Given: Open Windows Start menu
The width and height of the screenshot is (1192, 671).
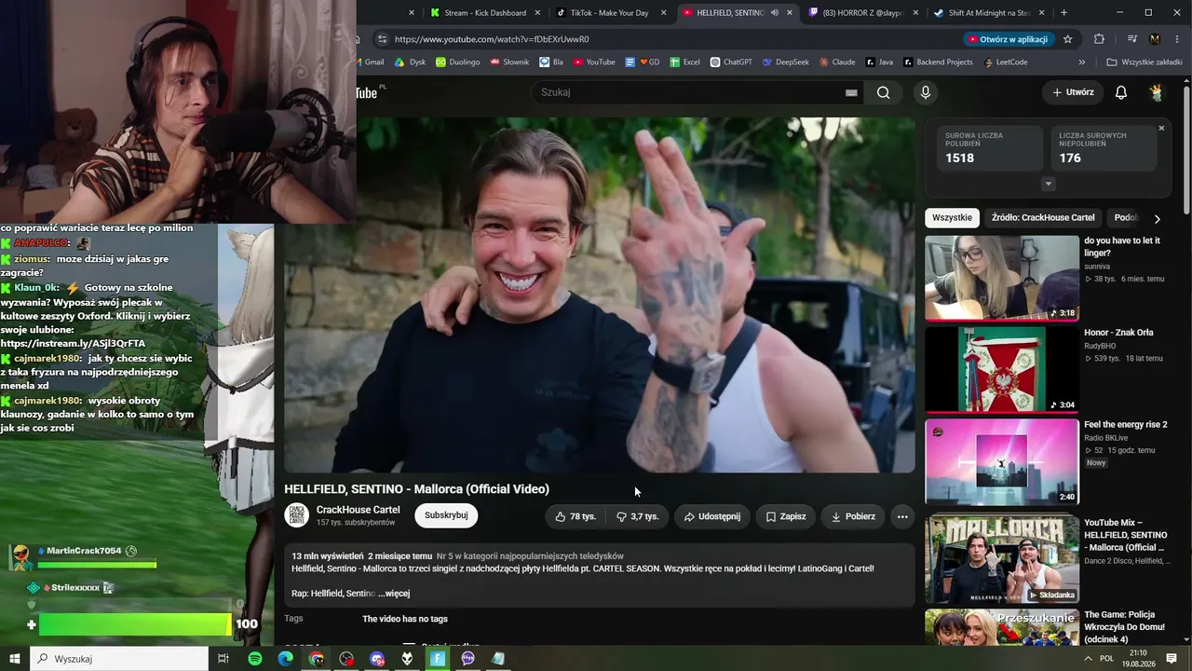Looking at the screenshot, I should click(x=15, y=659).
